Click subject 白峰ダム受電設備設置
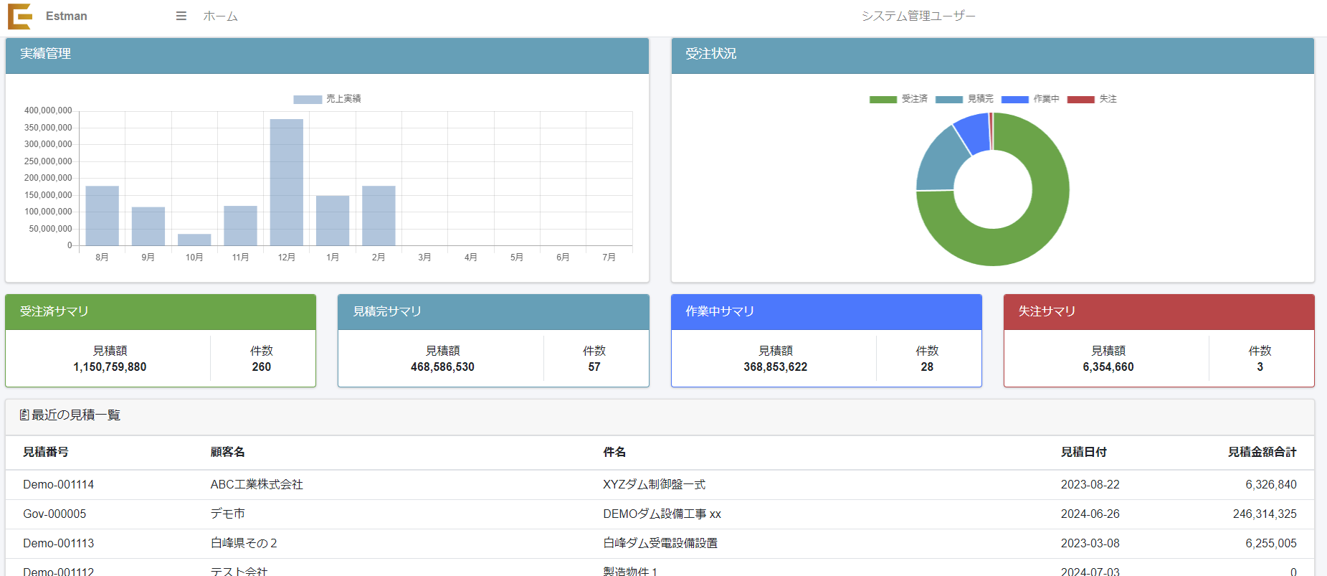The width and height of the screenshot is (1327, 576). [660, 543]
